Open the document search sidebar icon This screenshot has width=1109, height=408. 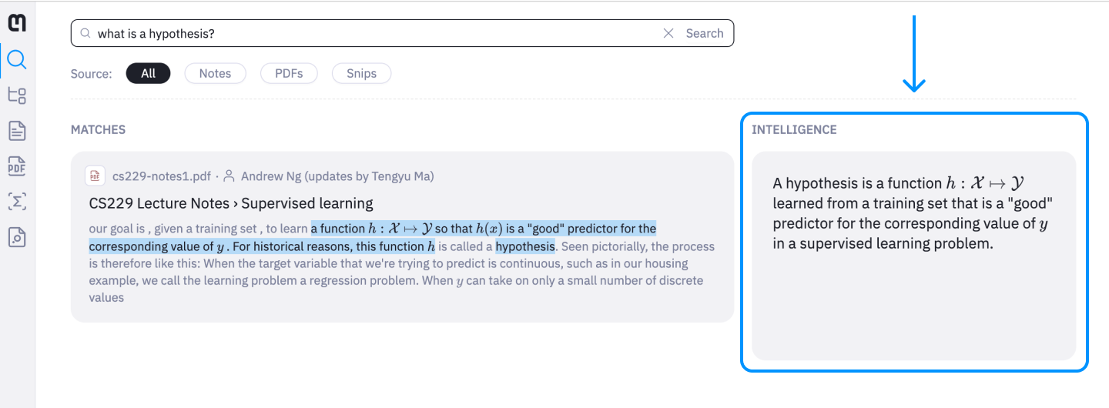click(17, 237)
